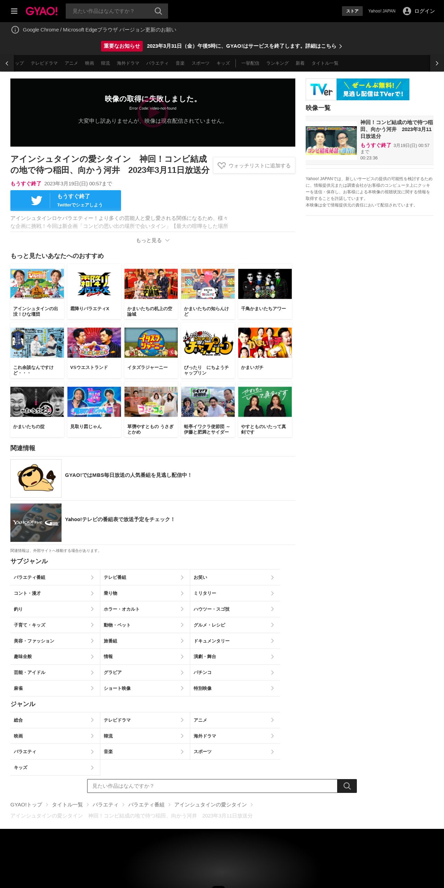Click the header search magnifier icon
The height and width of the screenshot is (888, 444).
point(158,11)
